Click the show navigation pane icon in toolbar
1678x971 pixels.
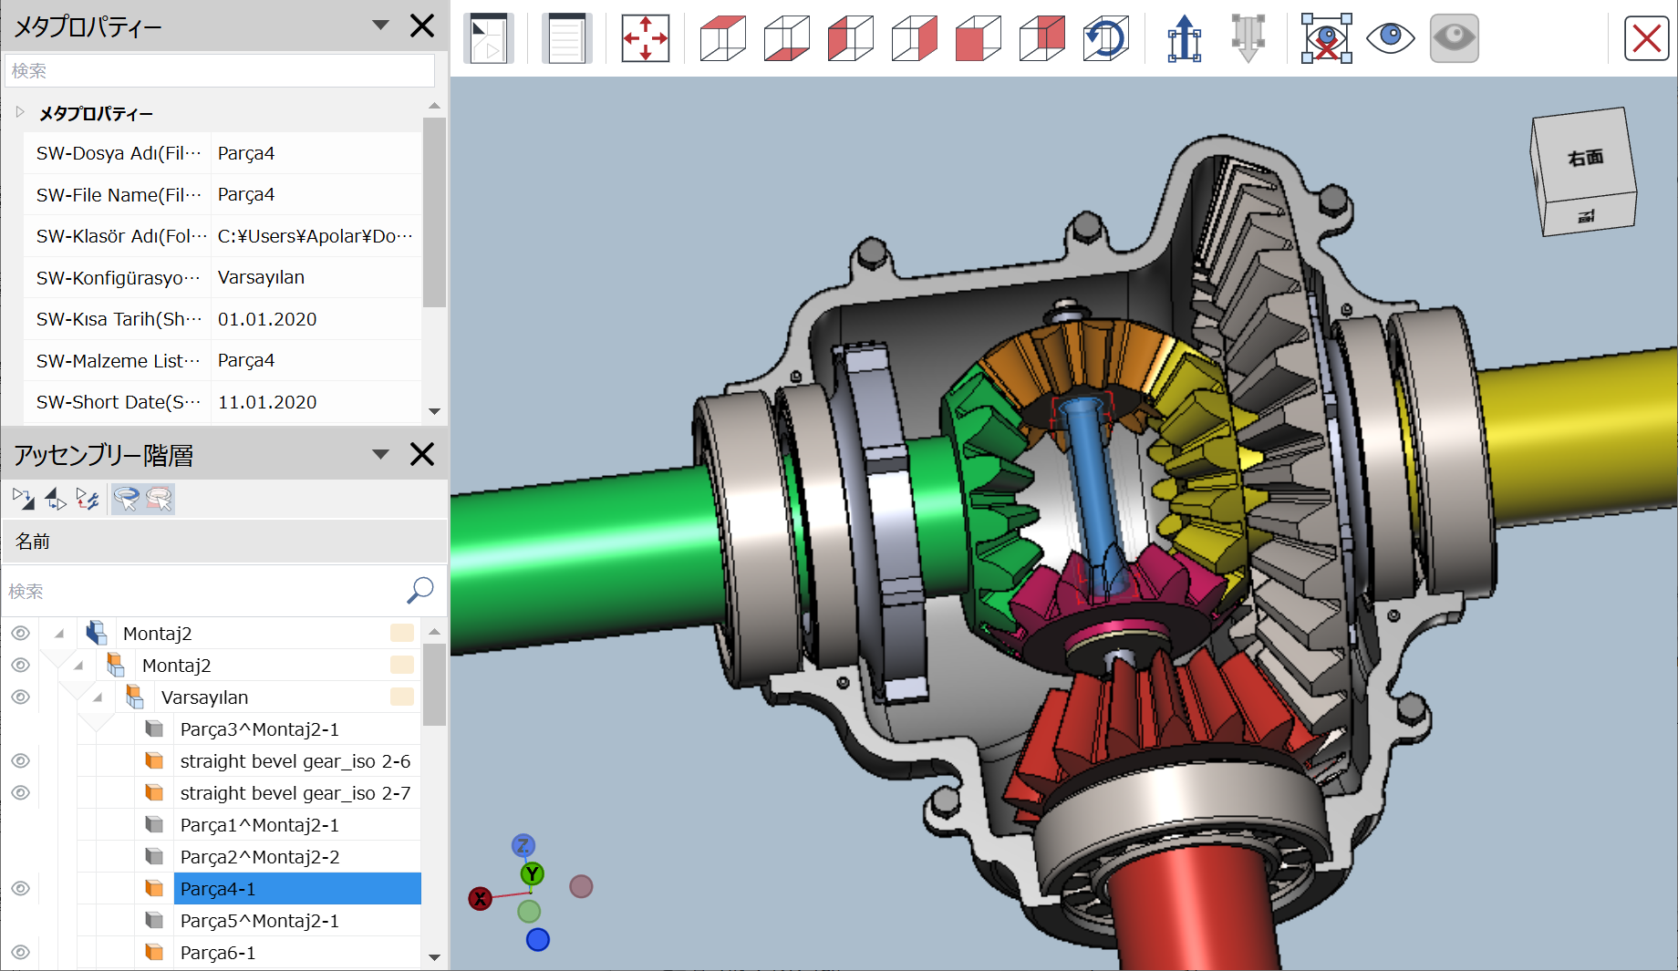coord(489,38)
